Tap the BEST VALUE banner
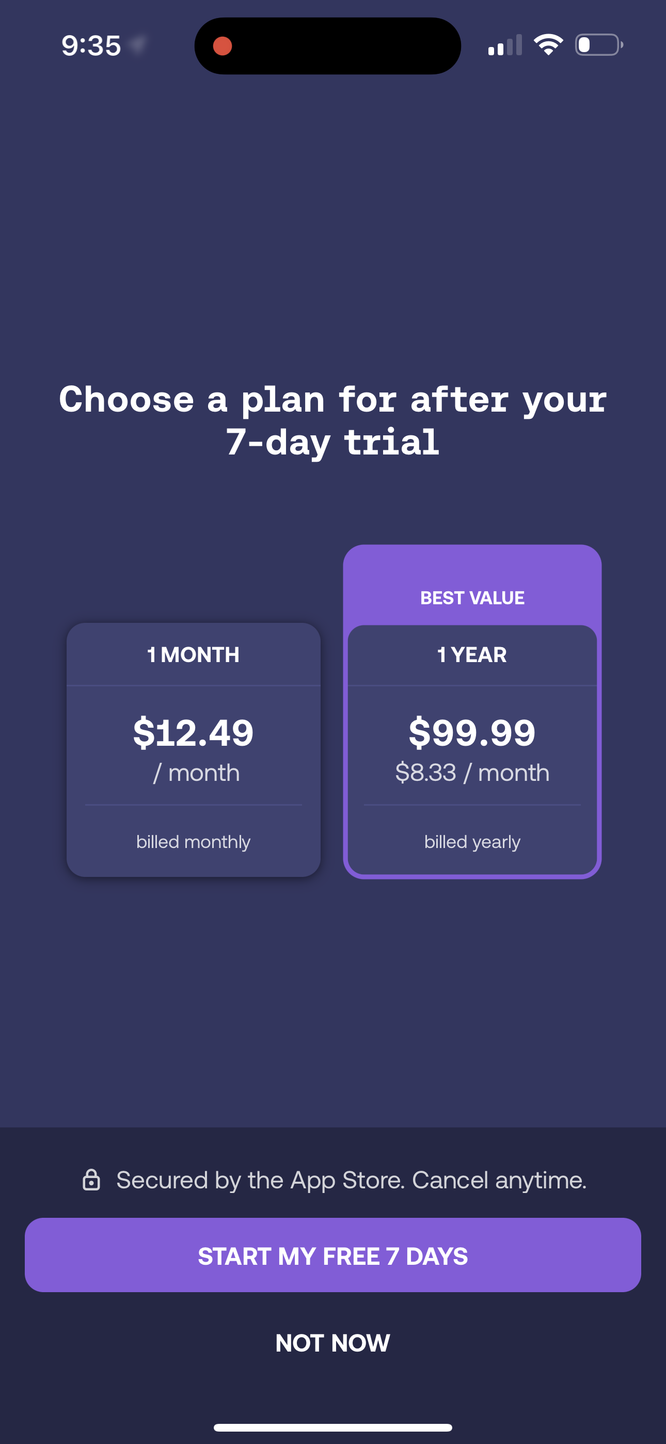The width and height of the screenshot is (666, 1444). coord(472,598)
